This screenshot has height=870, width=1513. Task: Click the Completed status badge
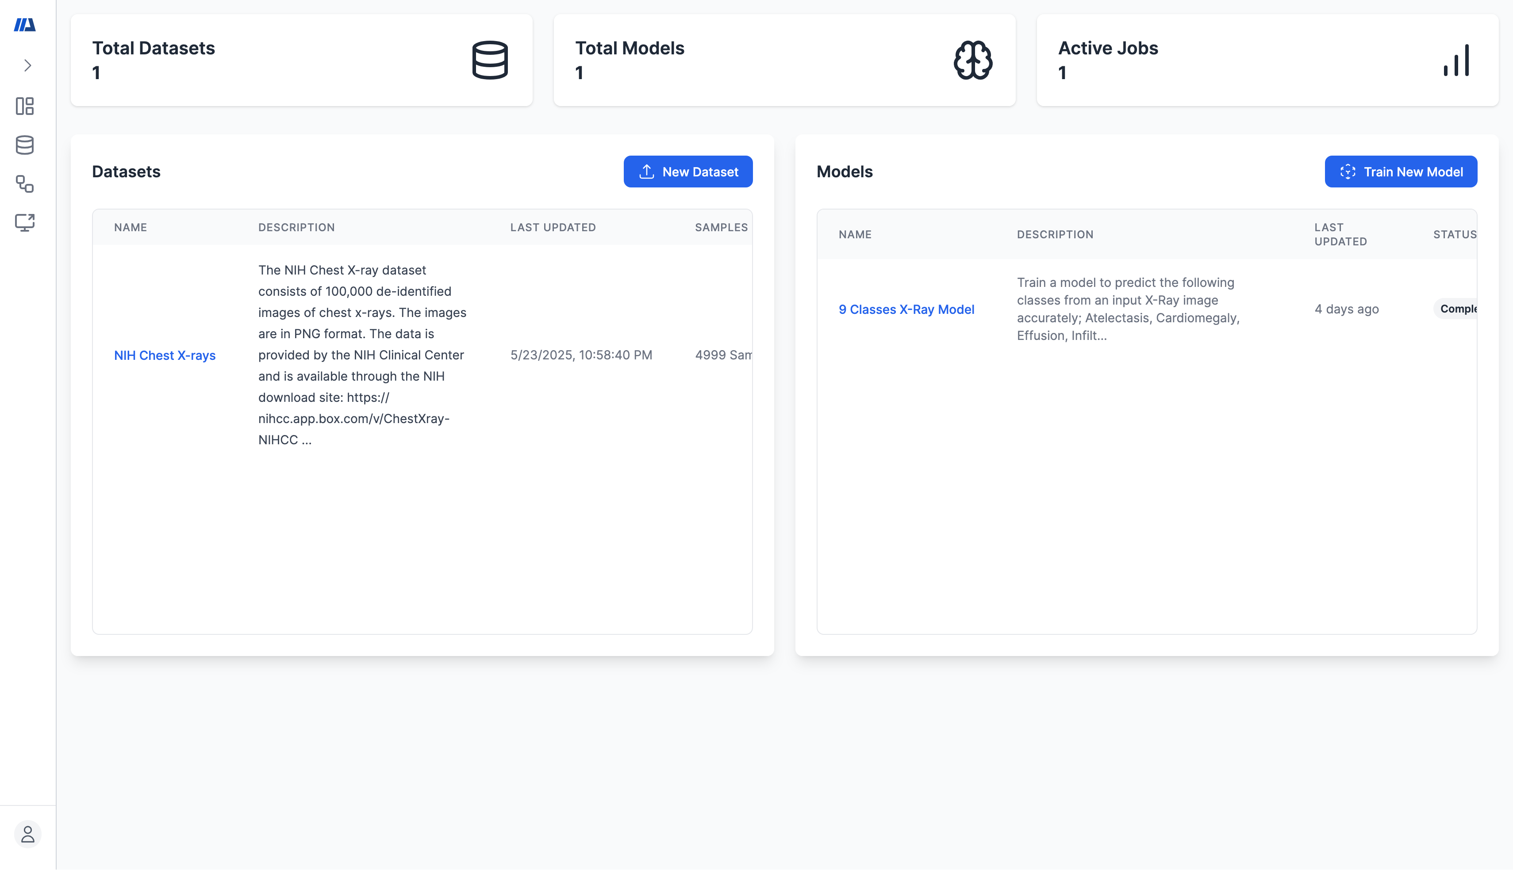pos(1457,309)
